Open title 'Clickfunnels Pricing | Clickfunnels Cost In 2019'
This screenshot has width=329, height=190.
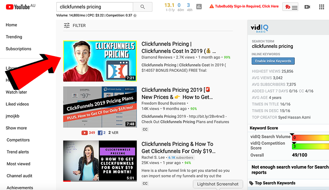179,47
